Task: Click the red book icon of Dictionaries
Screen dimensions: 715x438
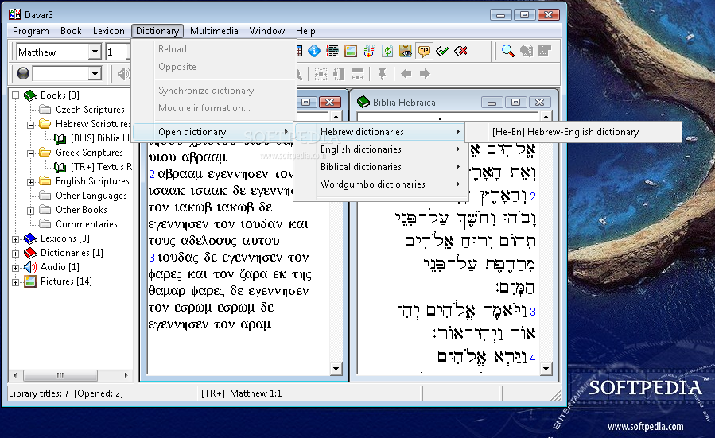Action: [30, 253]
